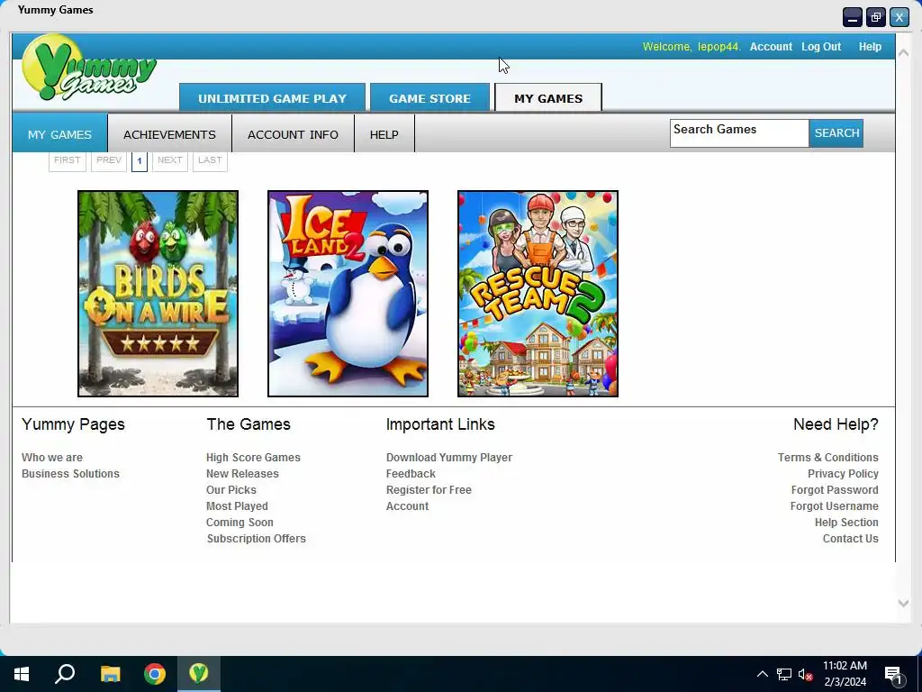The image size is (922, 692).
Task: Click the welcome username lepop44
Action: pos(719,47)
